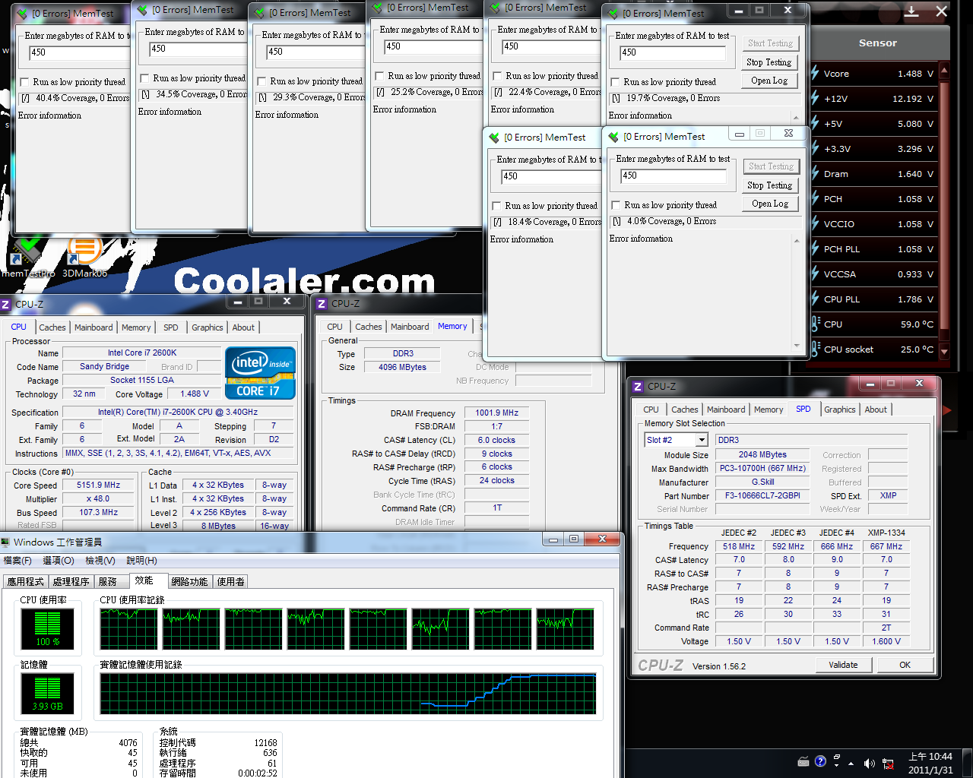The width and height of the screenshot is (973, 778).
Task: Open the 檔案(F) menu in Task Manager
Action: (17, 561)
